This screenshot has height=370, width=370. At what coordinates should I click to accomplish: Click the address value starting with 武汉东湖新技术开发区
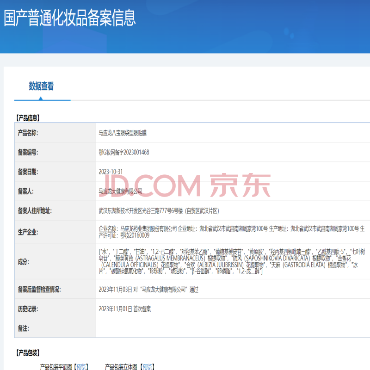158,210
